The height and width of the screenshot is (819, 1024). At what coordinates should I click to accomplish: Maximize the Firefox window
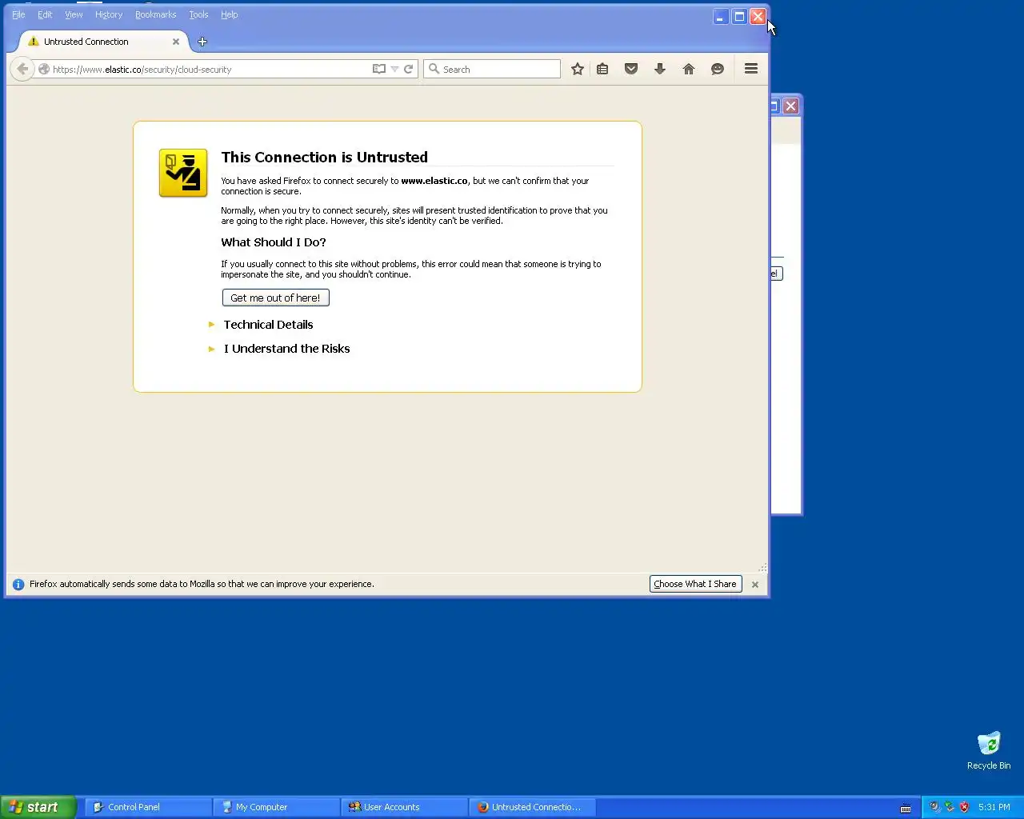click(739, 16)
